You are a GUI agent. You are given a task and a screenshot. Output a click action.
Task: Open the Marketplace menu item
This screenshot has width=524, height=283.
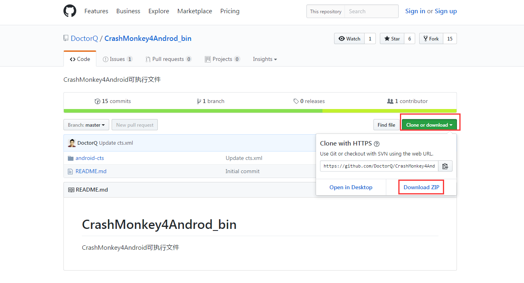click(195, 11)
